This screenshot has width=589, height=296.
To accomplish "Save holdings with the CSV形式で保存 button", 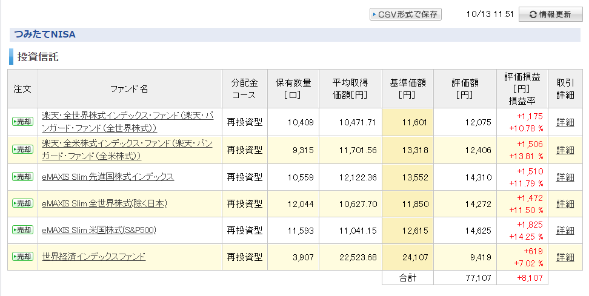I will pos(405,15).
